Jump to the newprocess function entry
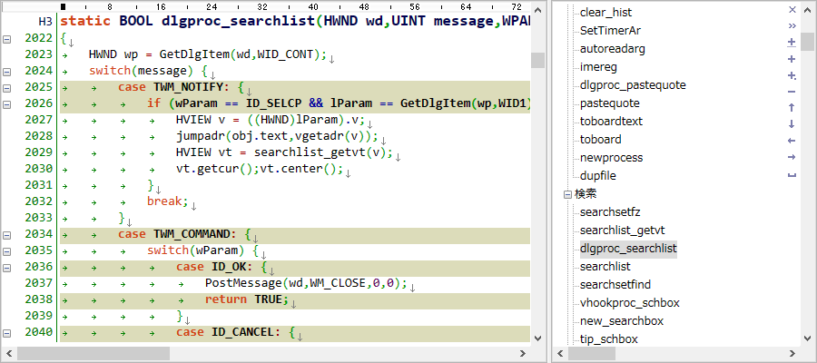Screen dimensions: 817x363 click(611, 158)
